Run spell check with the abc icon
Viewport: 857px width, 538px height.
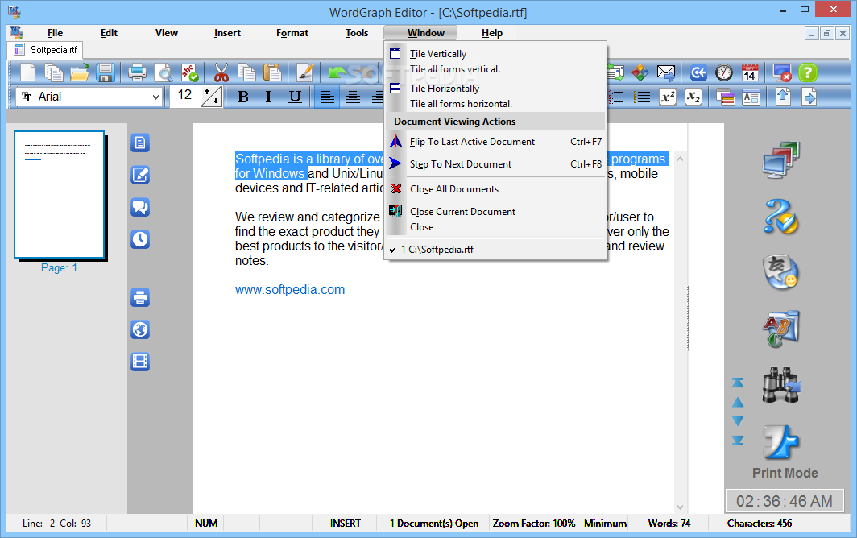tap(189, 72)
